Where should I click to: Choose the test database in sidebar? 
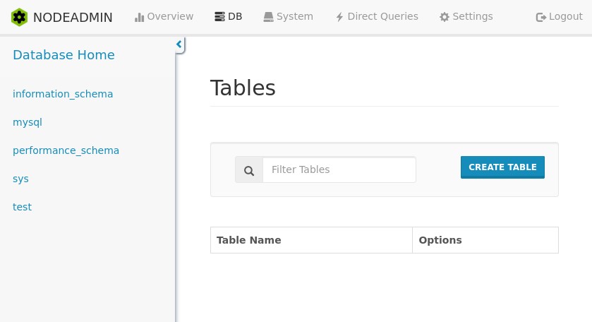pyautogui.click(x=22, y=207)
